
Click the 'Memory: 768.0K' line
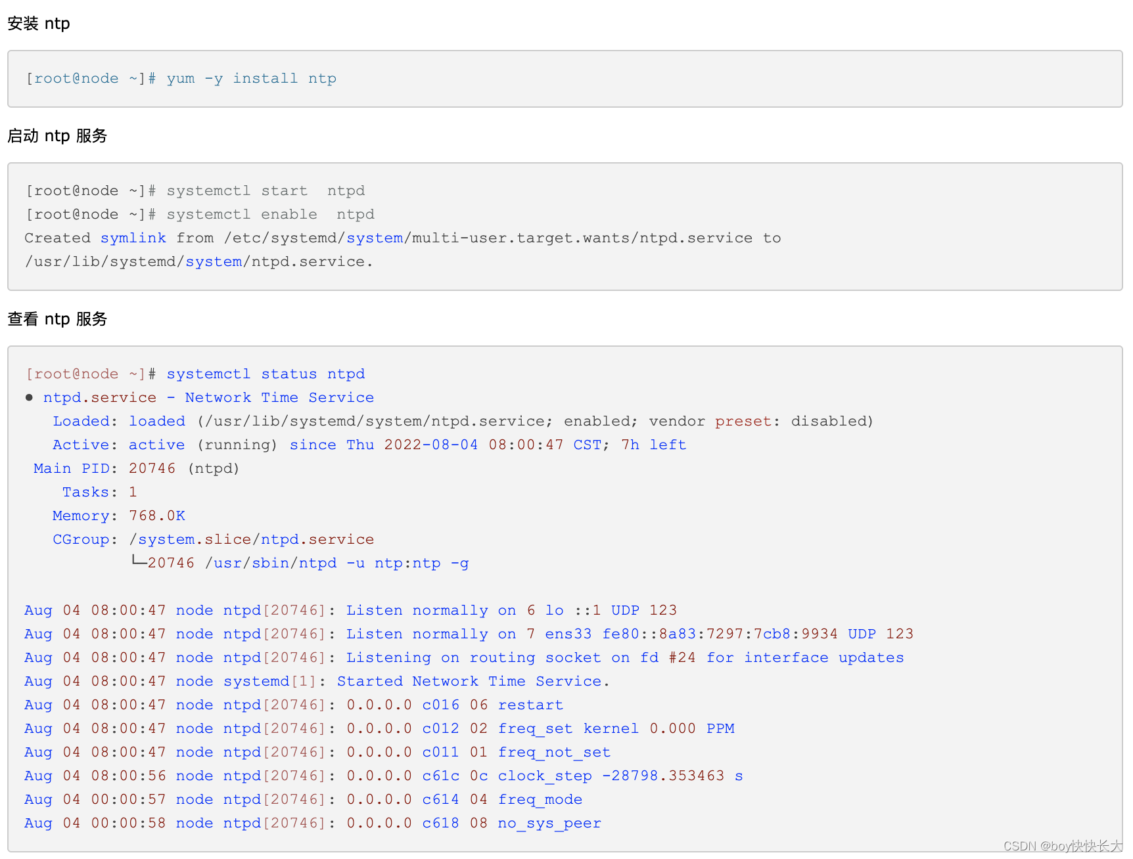119,516
